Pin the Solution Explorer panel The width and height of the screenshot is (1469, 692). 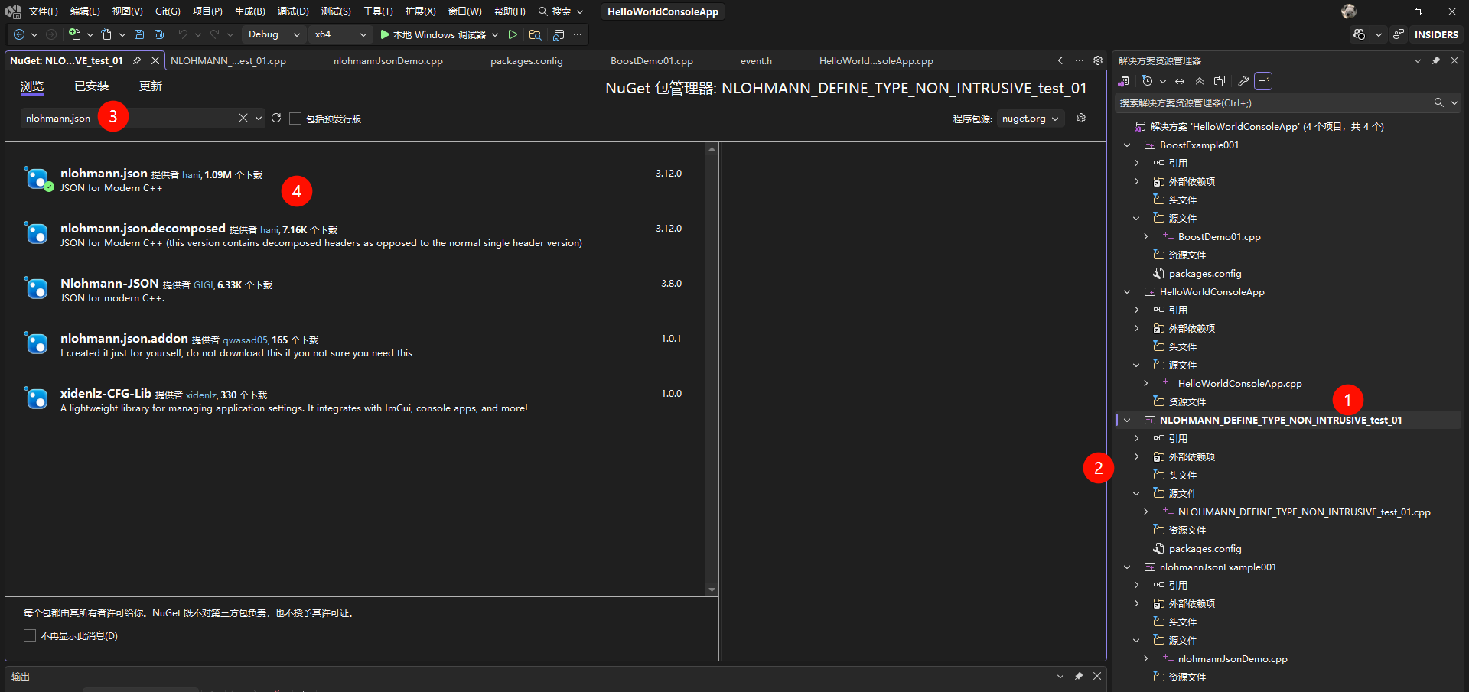1436,60
